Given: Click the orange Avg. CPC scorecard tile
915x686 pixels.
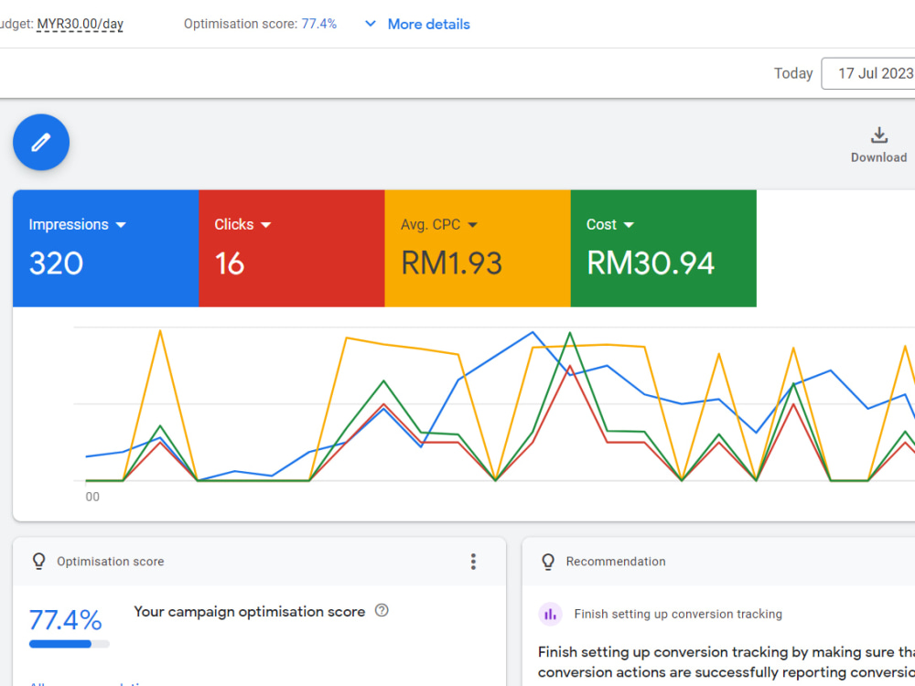Looking at the screenshot, I should tap(478, 249).
